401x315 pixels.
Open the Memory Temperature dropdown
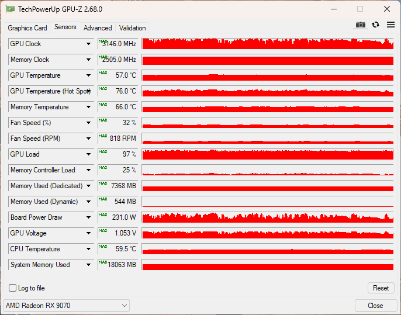tap(88, 107)
